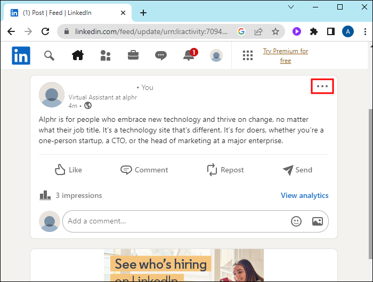373x282 pixels.
Task: Open the Extensions puzzle icon
Action: coord(314,31)
